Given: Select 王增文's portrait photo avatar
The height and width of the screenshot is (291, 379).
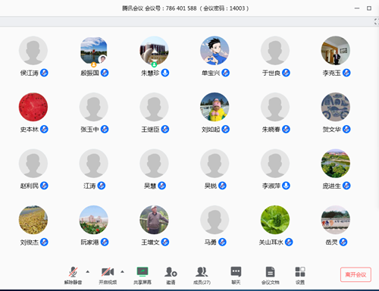Looking at the screenshot, I should (154, 220).
